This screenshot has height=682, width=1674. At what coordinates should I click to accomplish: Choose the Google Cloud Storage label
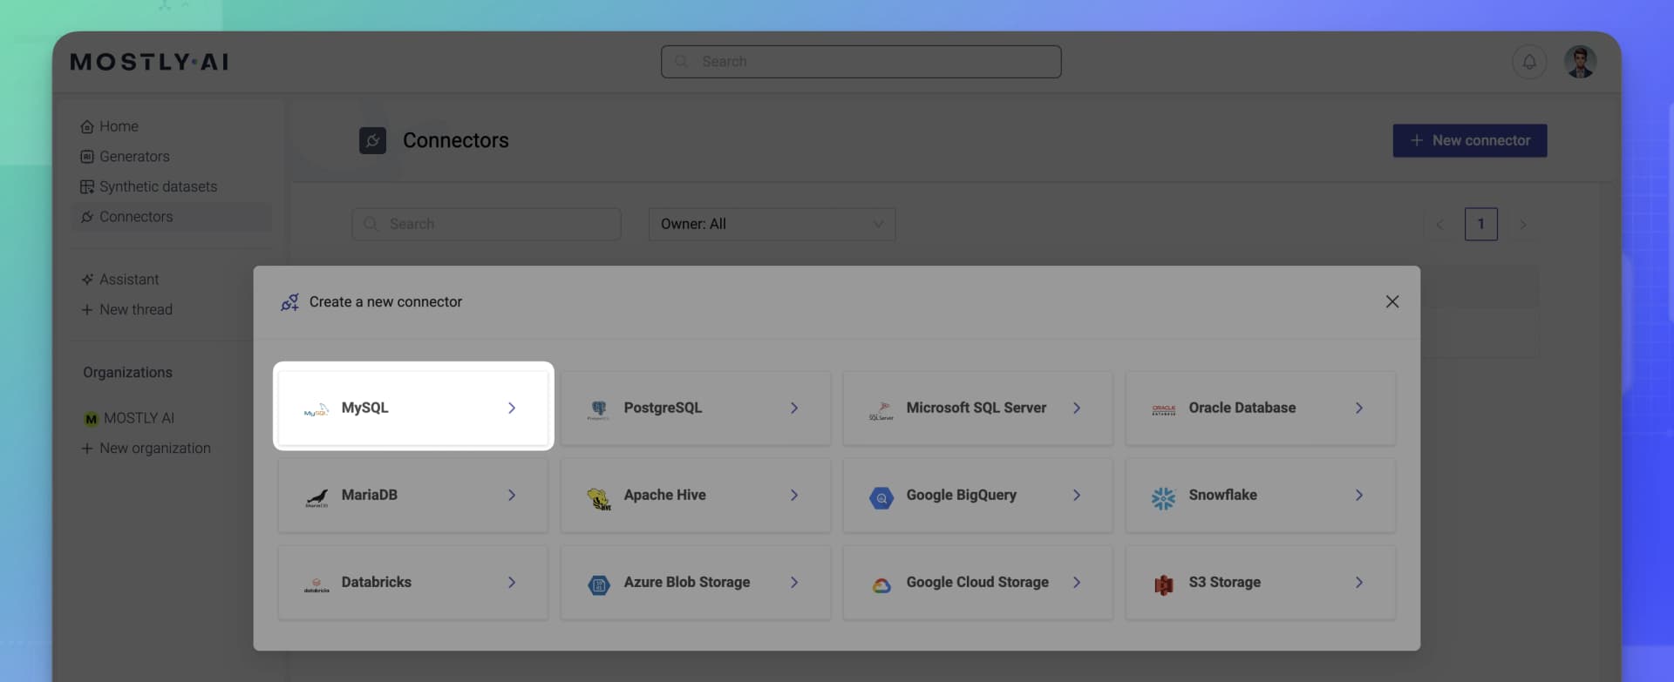point(977,582)
